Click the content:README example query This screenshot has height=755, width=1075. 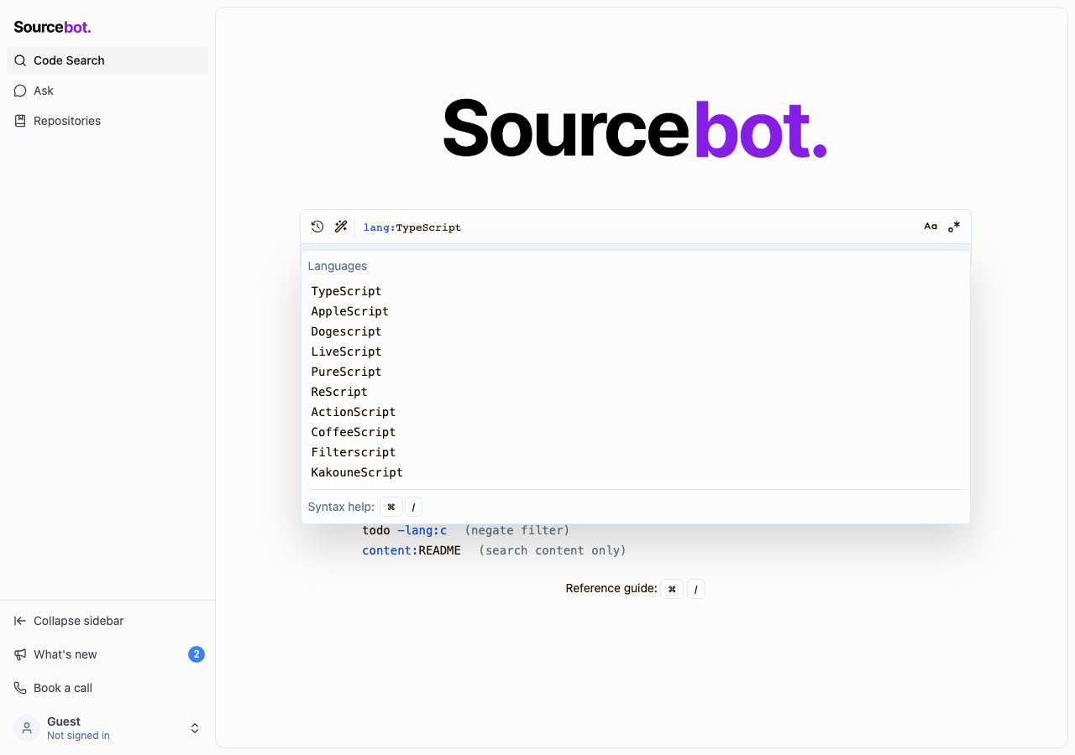412,550
